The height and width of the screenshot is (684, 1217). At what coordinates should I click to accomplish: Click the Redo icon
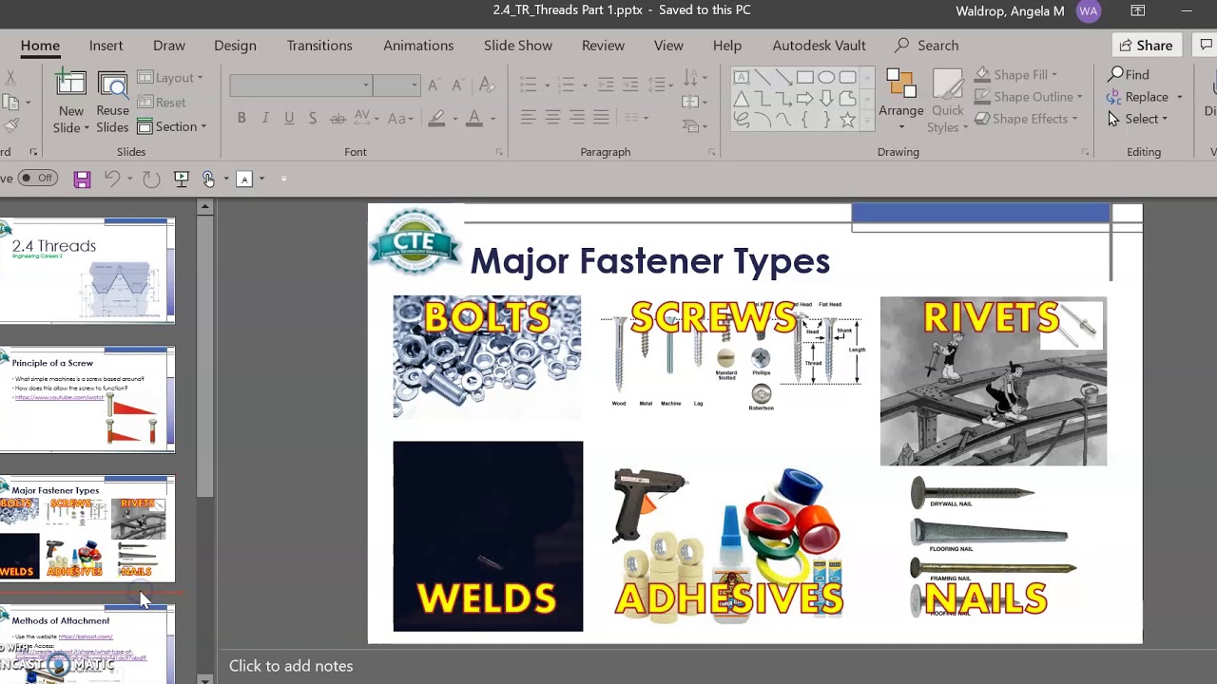point(151,179)
